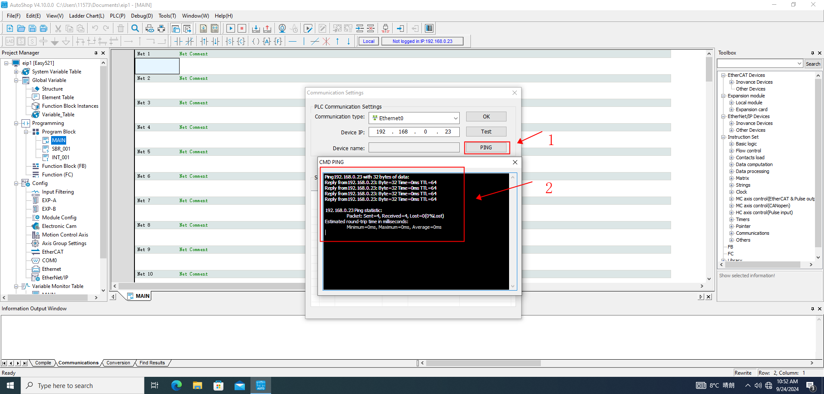Screen dimensions: 824x394
Task: Expand the Basic logic instruction group
Action: (x=731, y=144)
